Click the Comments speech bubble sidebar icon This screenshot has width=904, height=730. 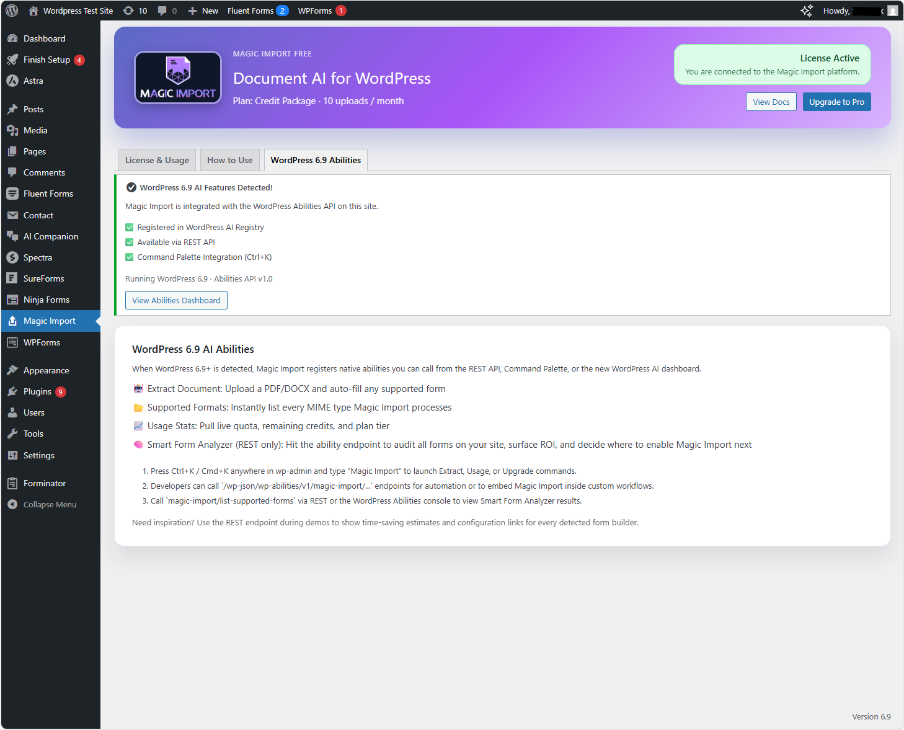point(12,172)
